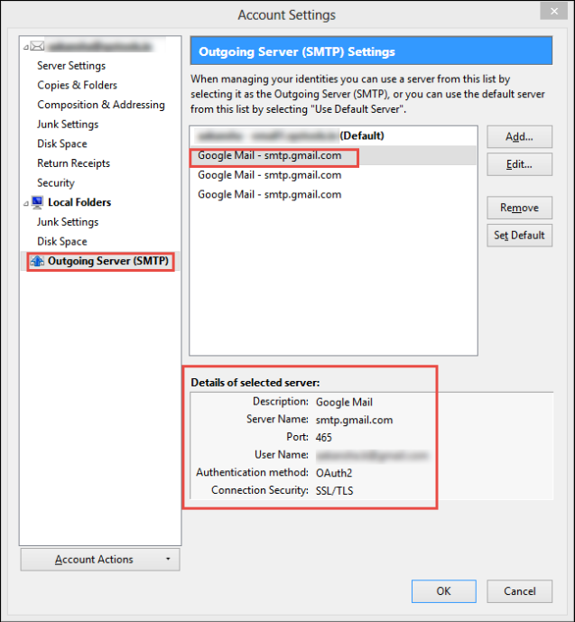Click the Description value Google Mail

344,403
